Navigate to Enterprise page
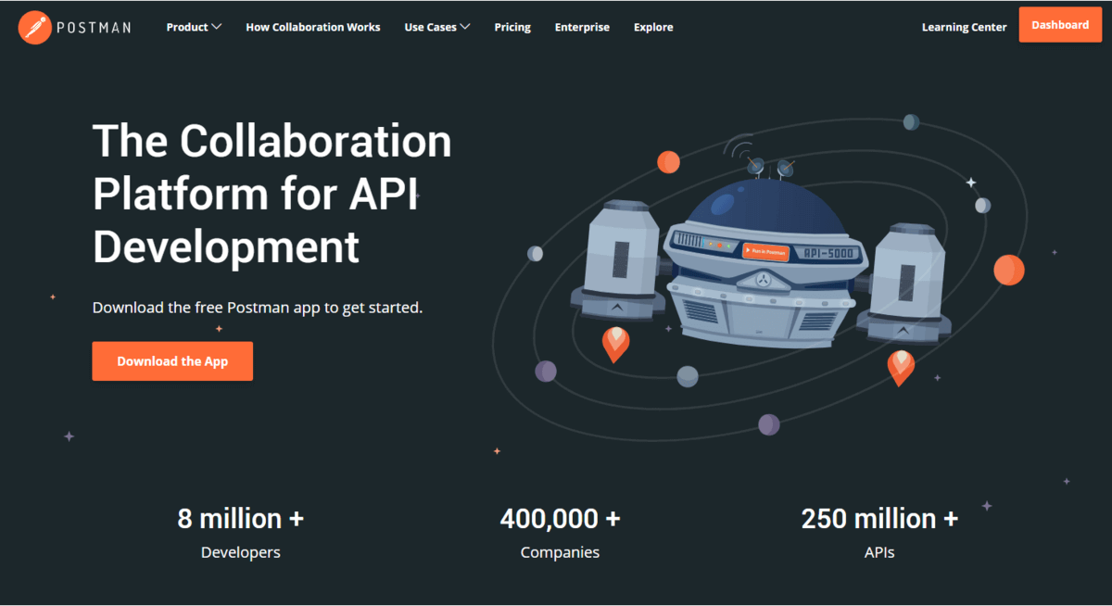The width and height of the screenshot is (1112, 606). coord(582,27)
